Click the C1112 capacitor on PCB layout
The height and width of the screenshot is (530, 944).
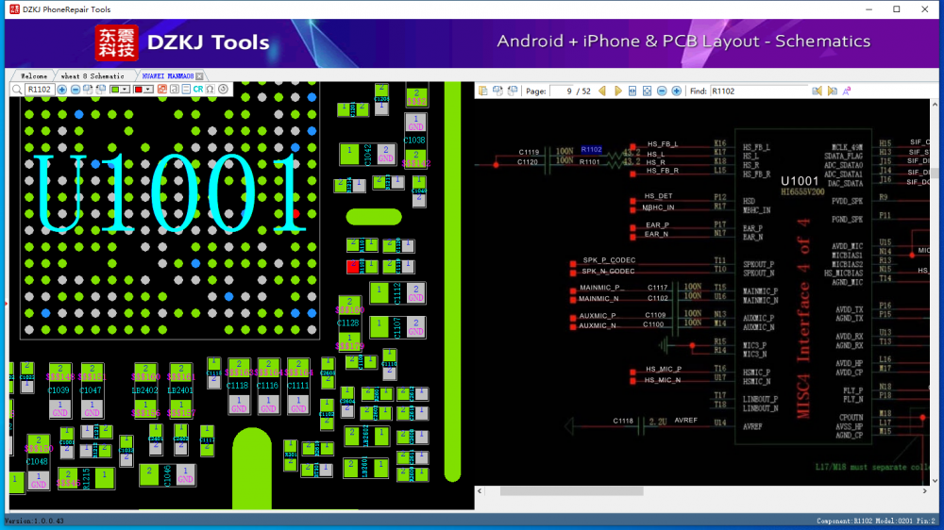coord(397,293)
